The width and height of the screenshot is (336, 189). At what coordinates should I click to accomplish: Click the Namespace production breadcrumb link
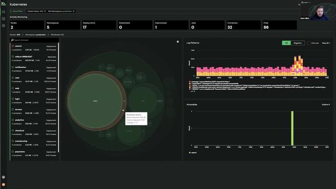[35, 35]
